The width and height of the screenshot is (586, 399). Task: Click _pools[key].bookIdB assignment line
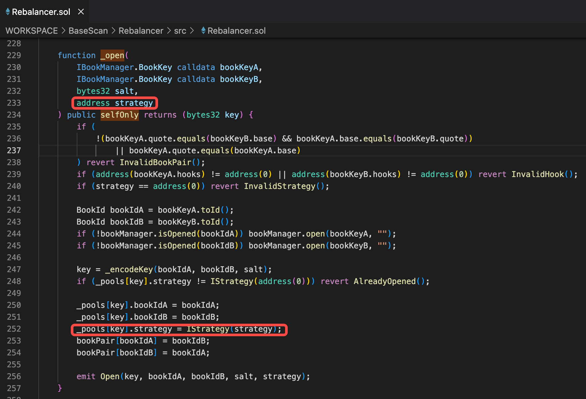(148, 317)
